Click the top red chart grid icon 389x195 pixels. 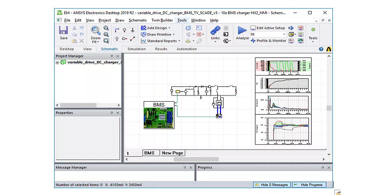pos(301,28)
